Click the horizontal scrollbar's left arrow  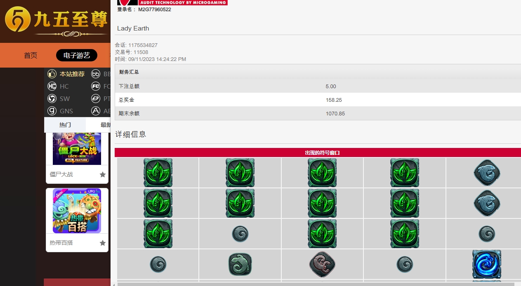[x=113, y=284]
